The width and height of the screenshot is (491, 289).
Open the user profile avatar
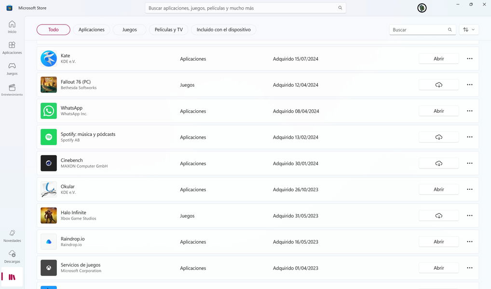click(x=422, y=8)
